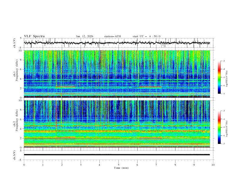Click the ch.1 frequency tick label "8"
This screenshot has width=240, height=185.
(x=22, y=60)
